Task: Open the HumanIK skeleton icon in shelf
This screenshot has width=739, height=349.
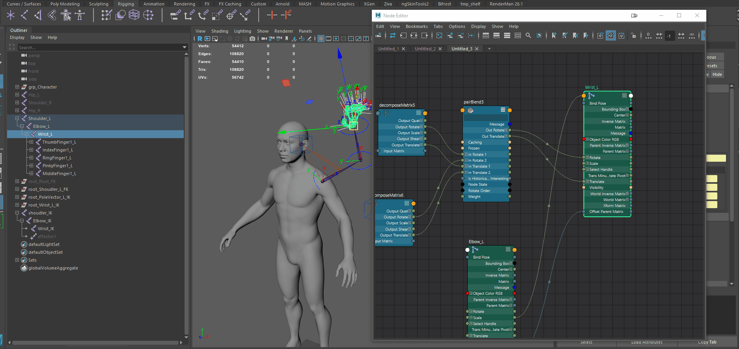Action: pos(80,15)
